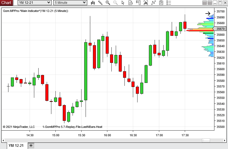
Task: Open the 5 Minute interval dropdown
Action: (70, 3)
